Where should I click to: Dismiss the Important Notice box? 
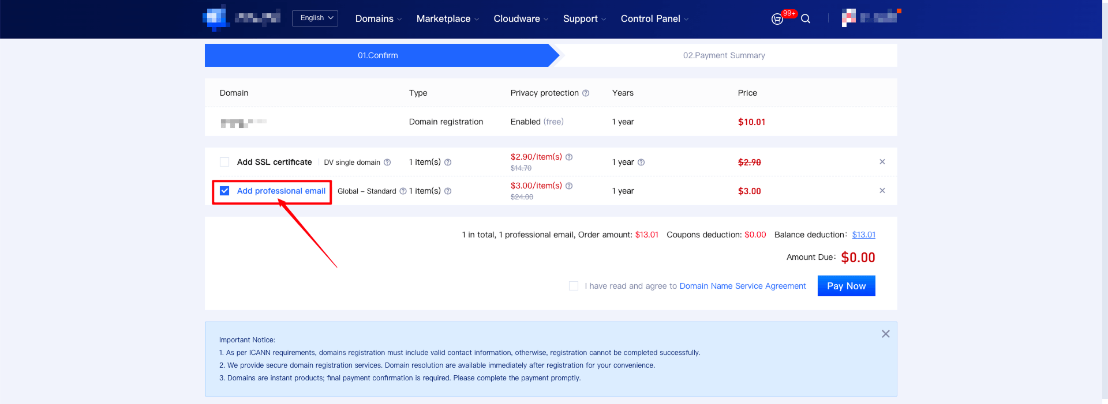pyautogui.click(x=885, y=334)
